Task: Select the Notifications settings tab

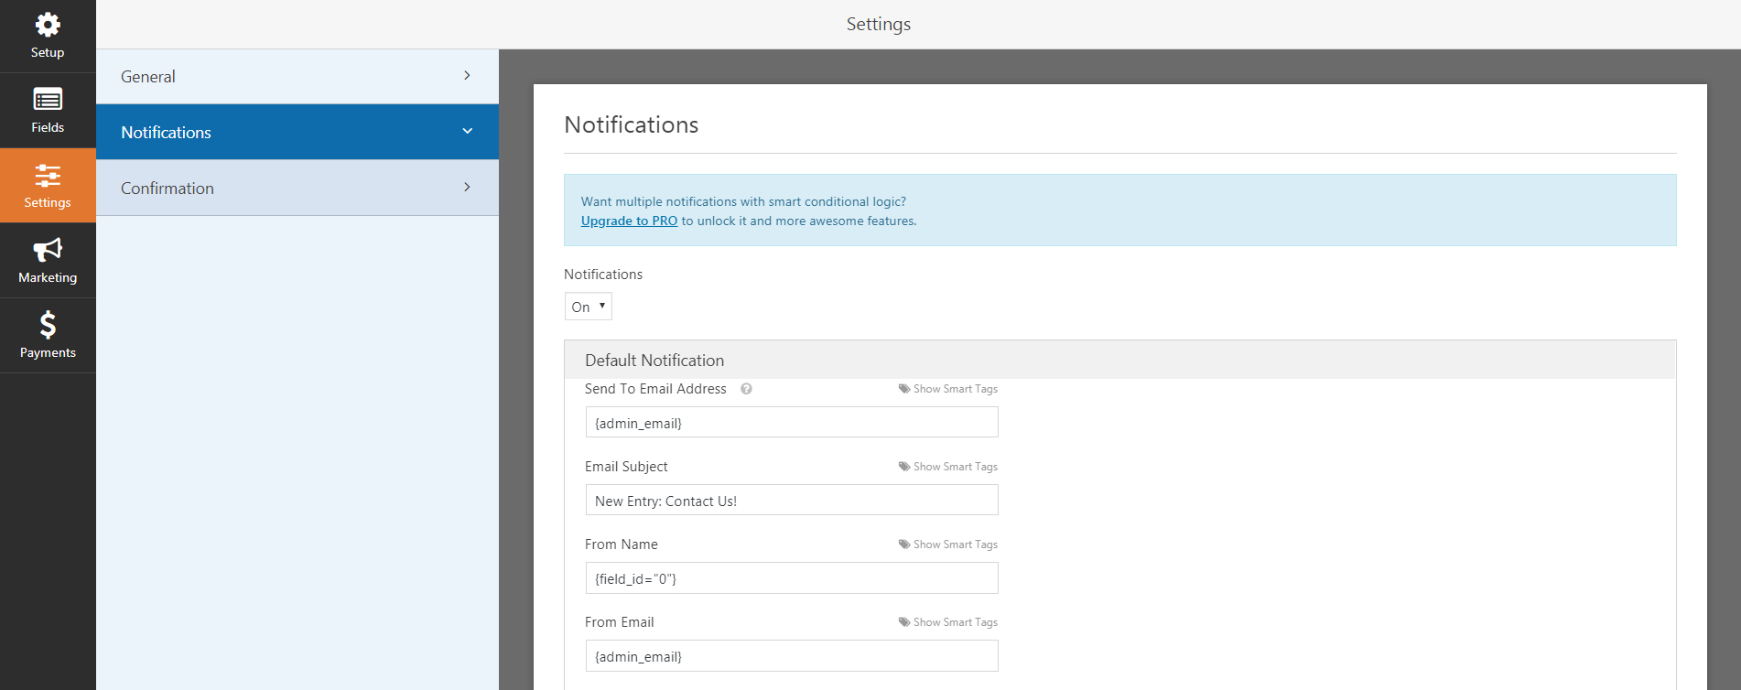Action: 297,132
